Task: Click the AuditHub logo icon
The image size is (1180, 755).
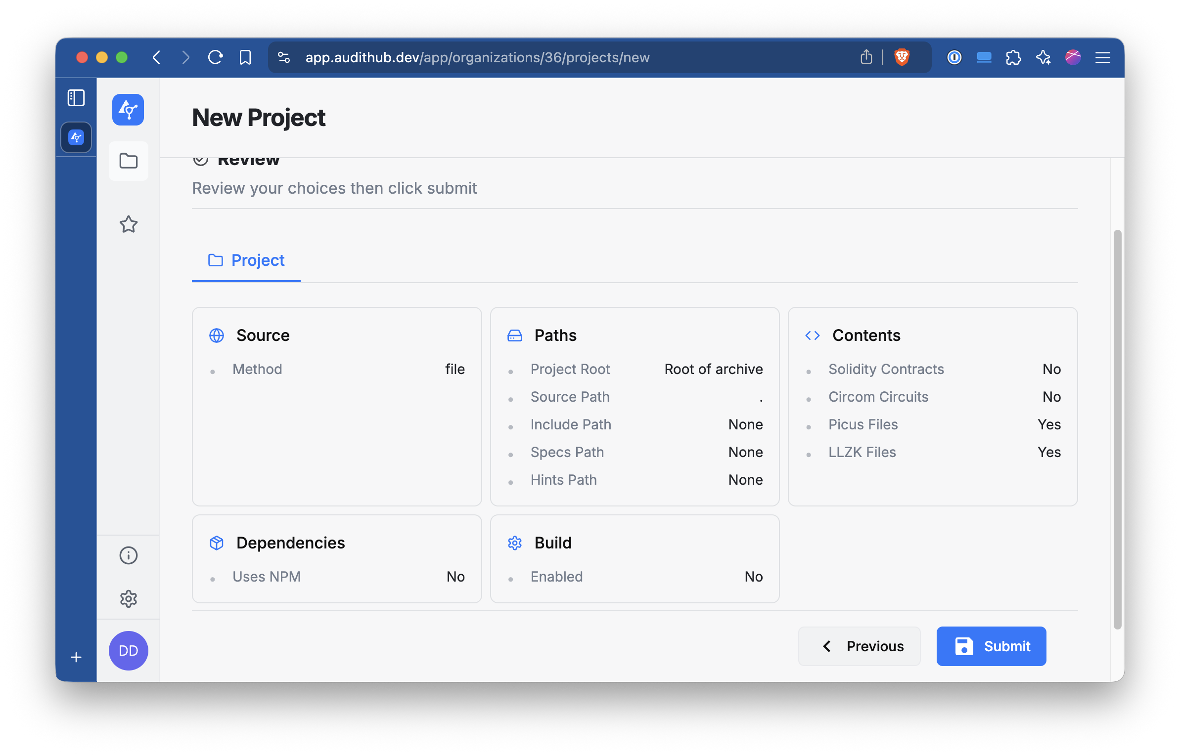Action: 128,110
